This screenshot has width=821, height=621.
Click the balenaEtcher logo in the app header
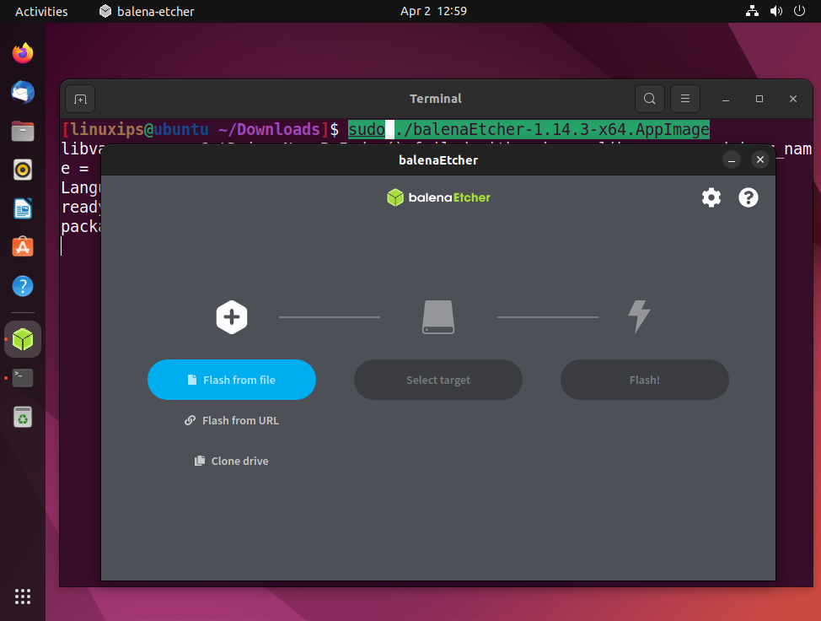pyautogui.click(x=438, y=197)
